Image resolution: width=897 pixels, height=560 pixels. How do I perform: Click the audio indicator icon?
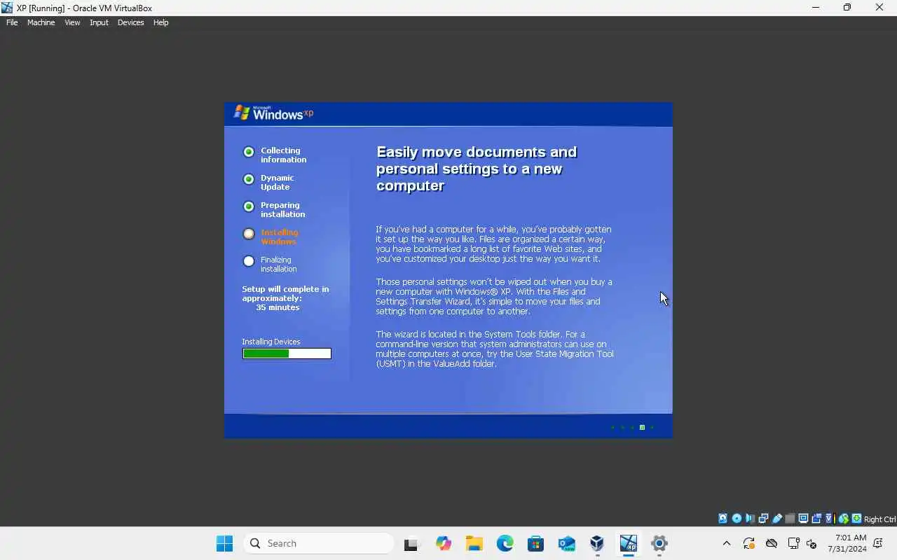pyautogui.click(x=750, y=519)
